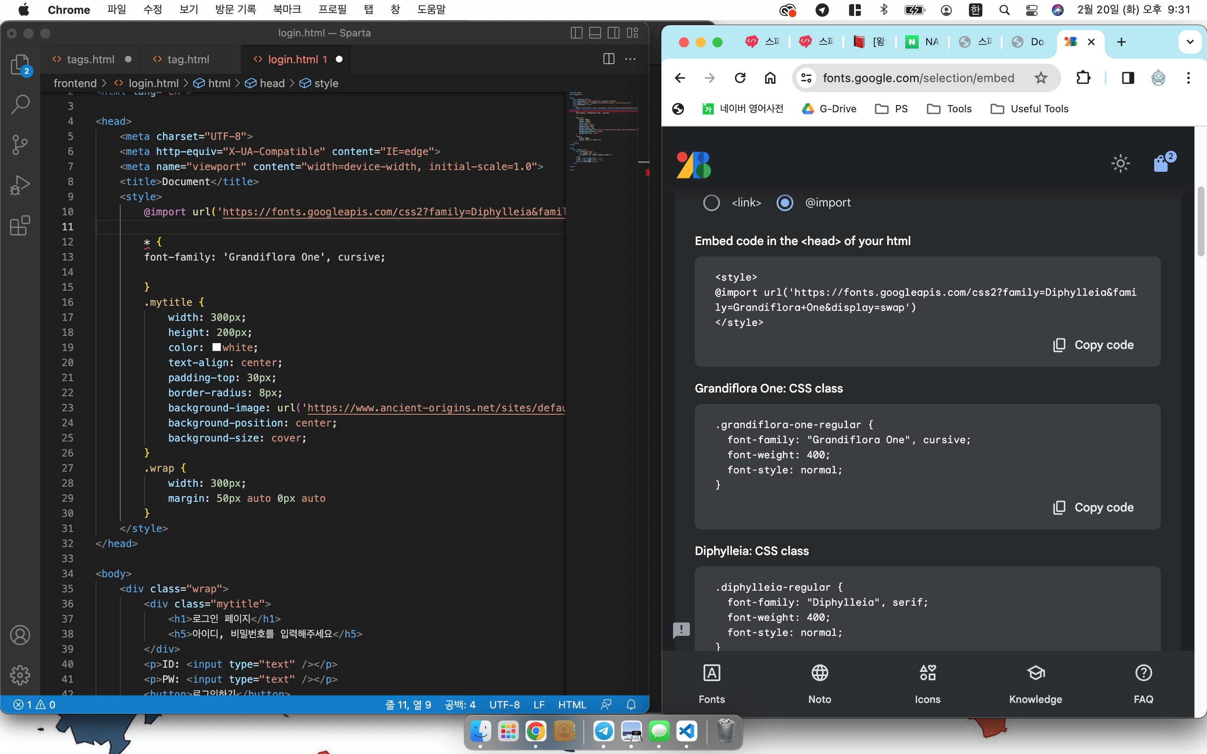Open the Run and Debug panel

click(x=20, y=185)
